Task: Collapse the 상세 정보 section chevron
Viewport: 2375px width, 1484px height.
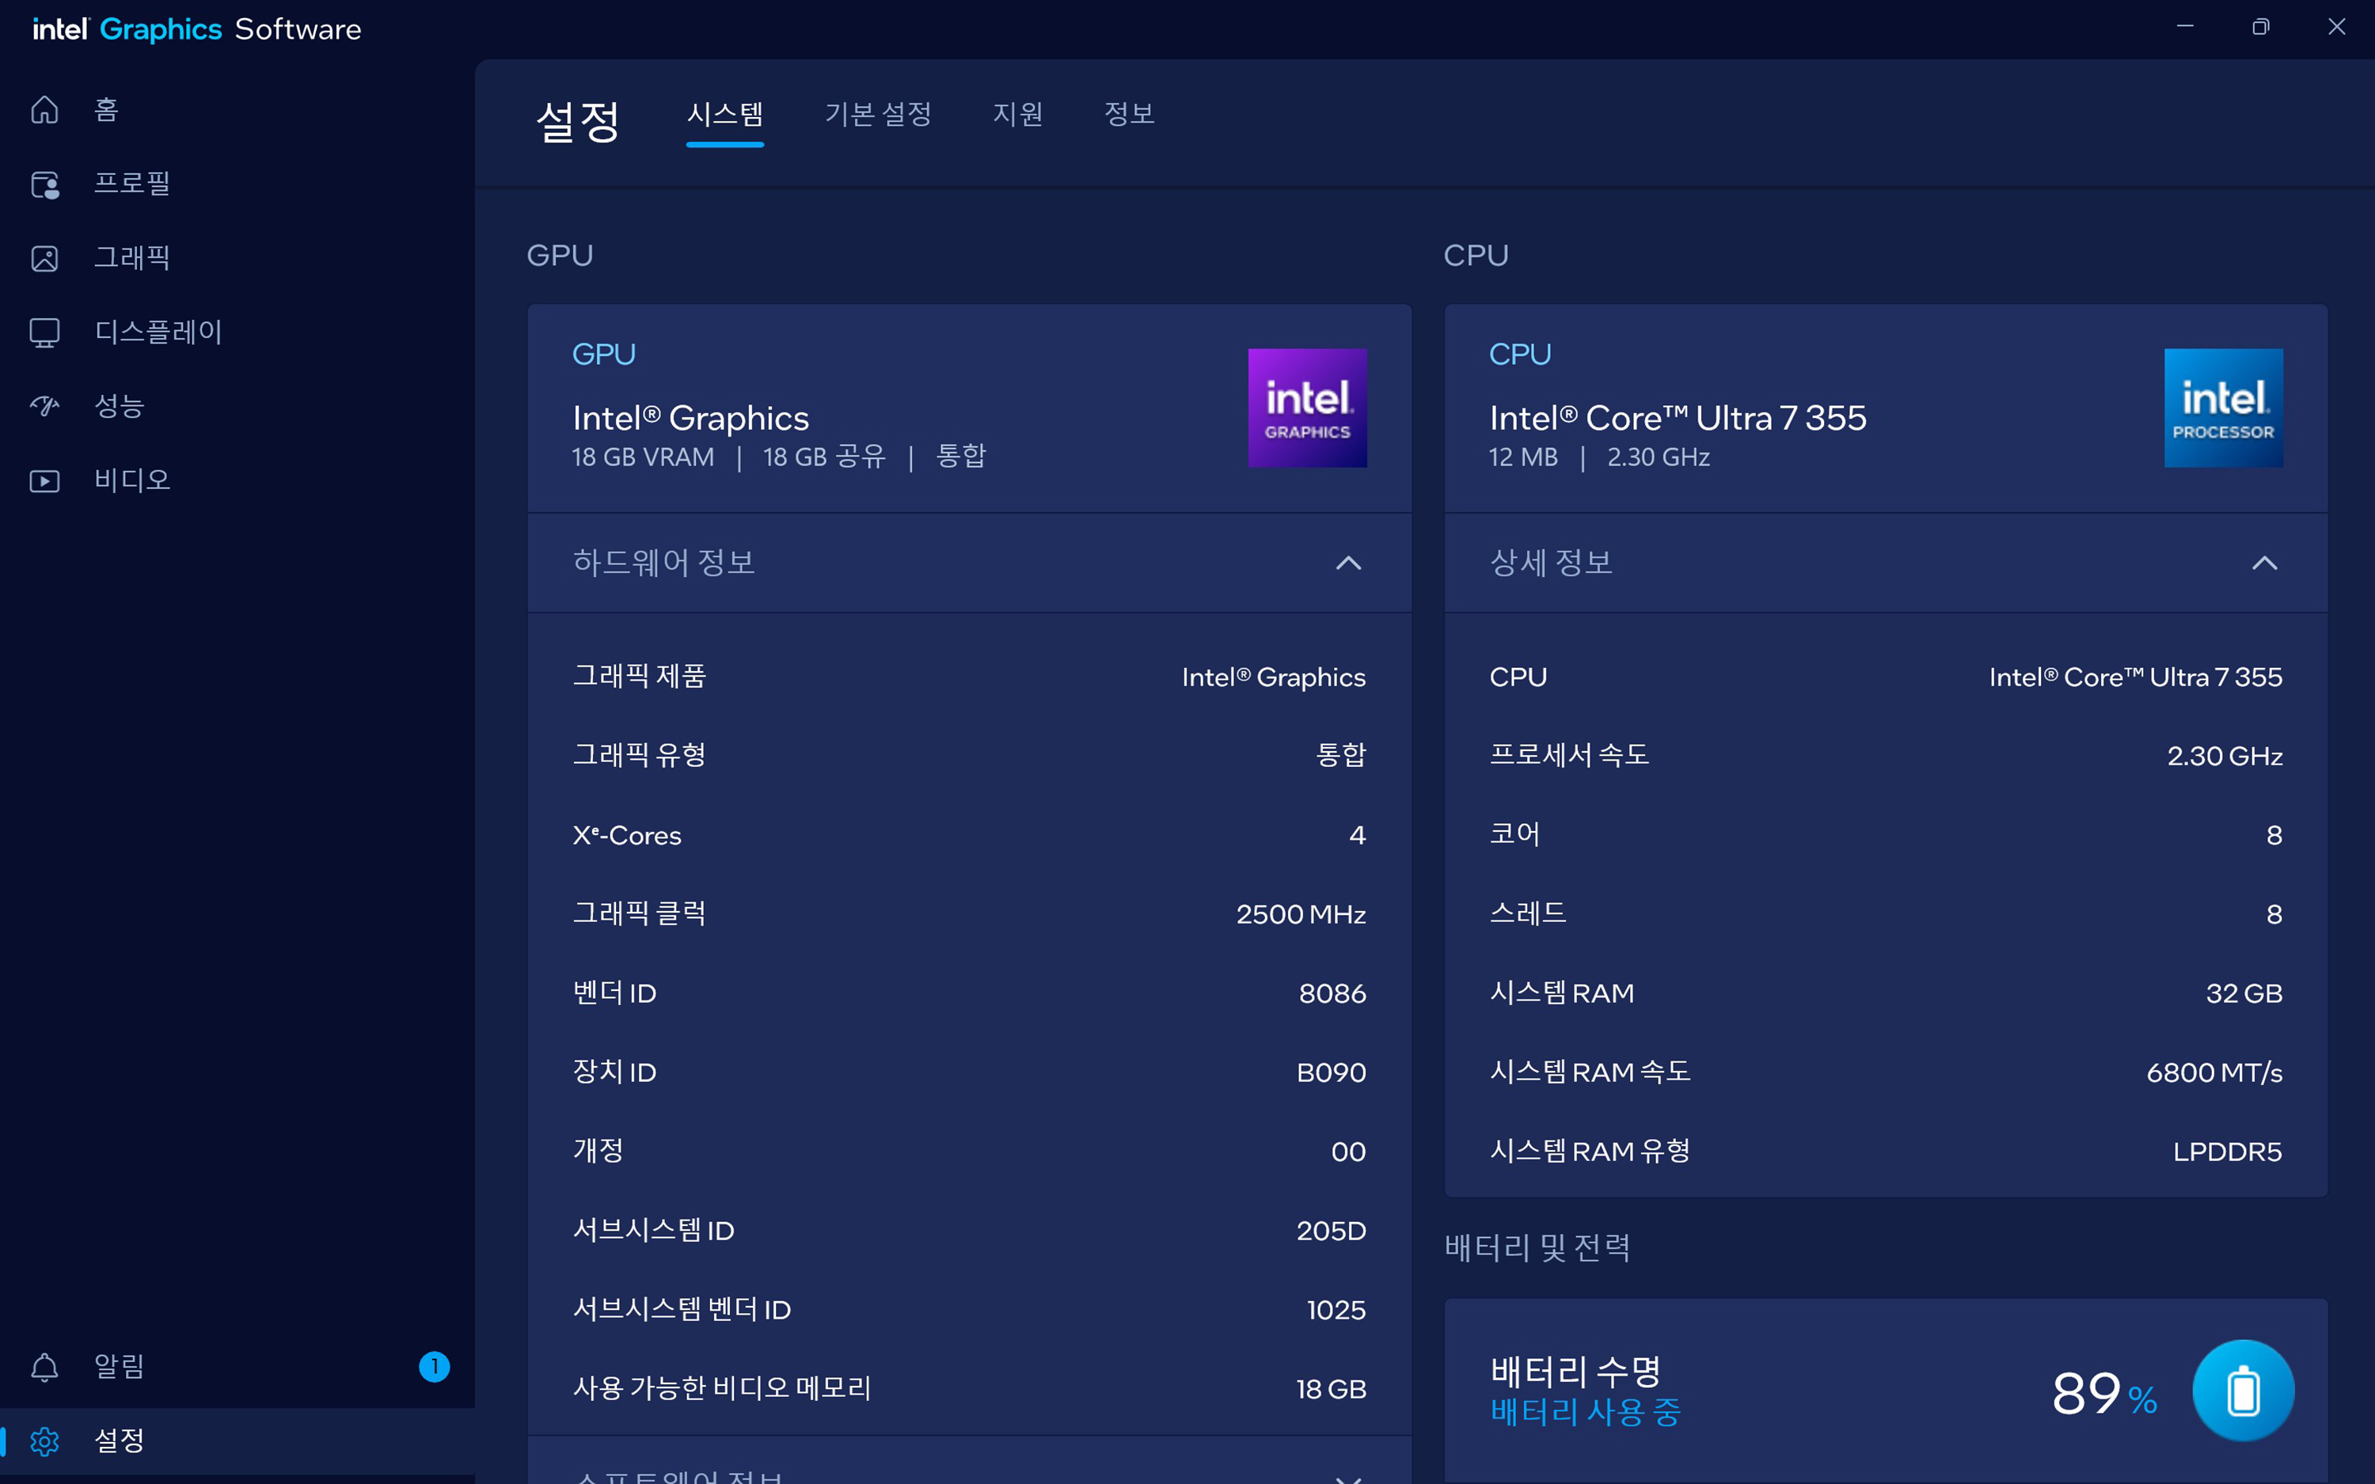Action: pyautogui.click(x=2264, y=563)
